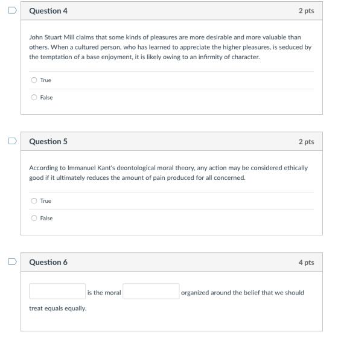Click second blank field after 'is the moral'

(x=151, y=291)
